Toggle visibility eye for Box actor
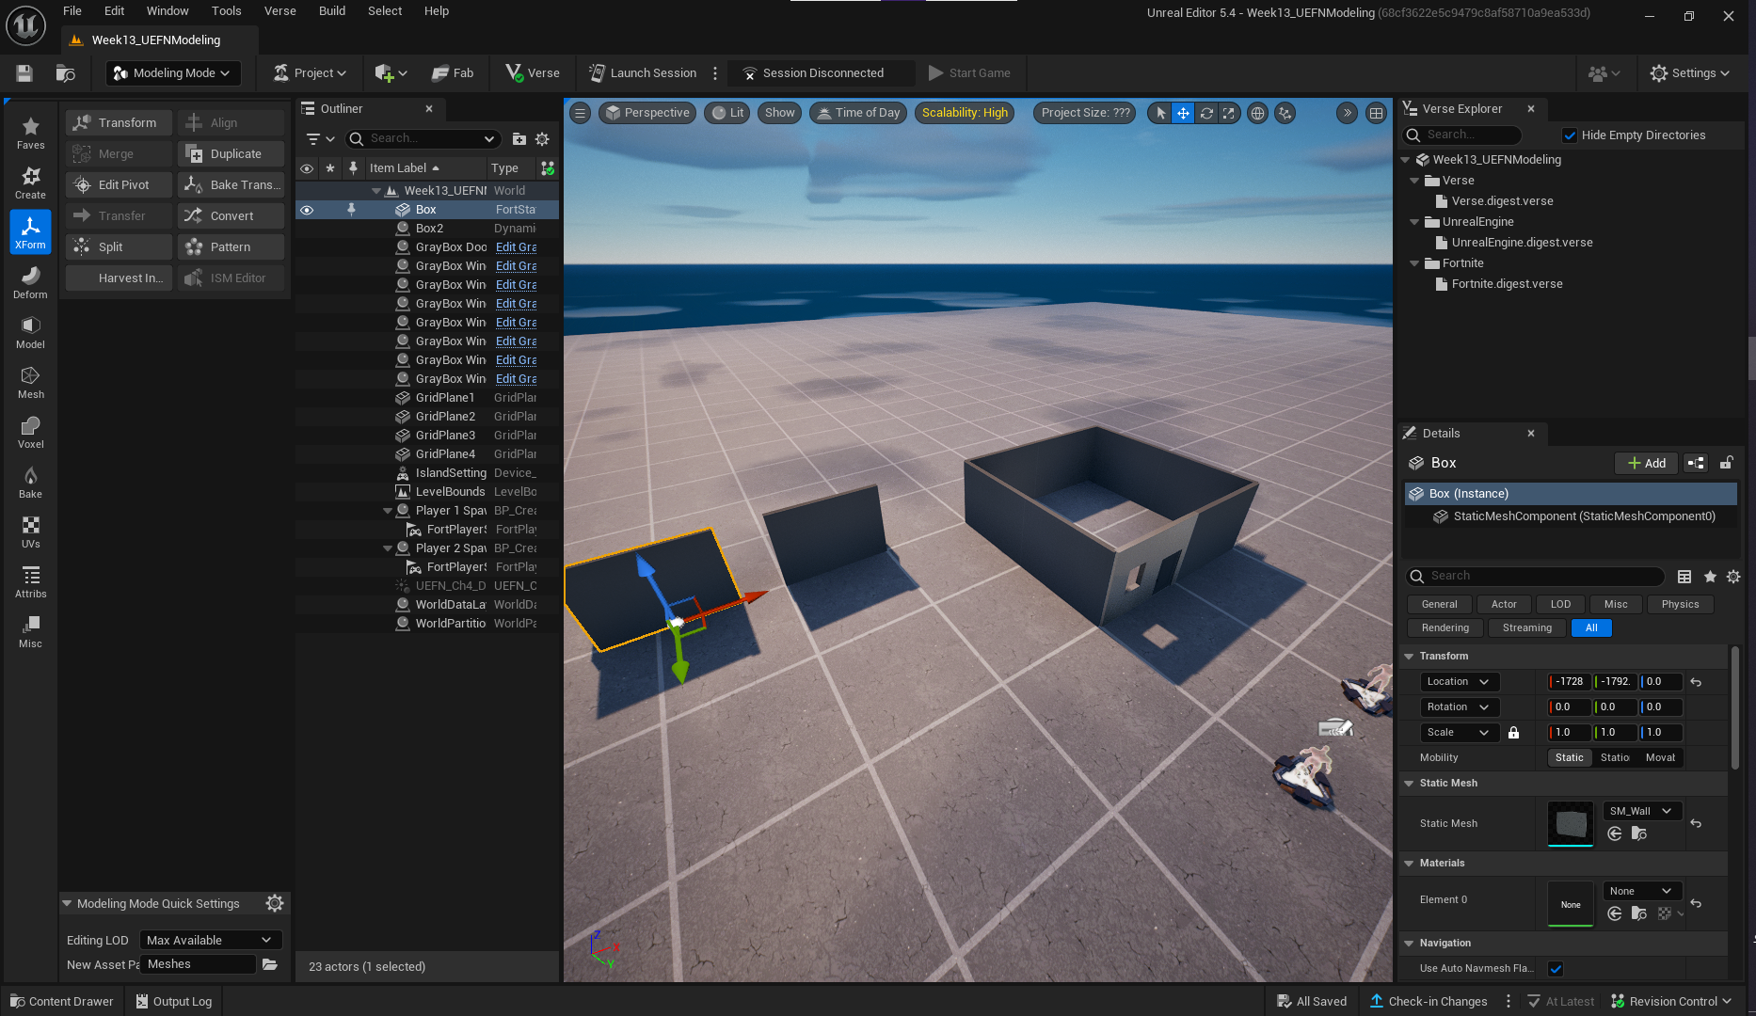 307,210
